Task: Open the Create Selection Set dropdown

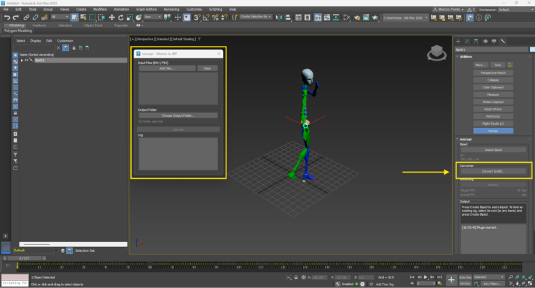Action: pos(256,17)
